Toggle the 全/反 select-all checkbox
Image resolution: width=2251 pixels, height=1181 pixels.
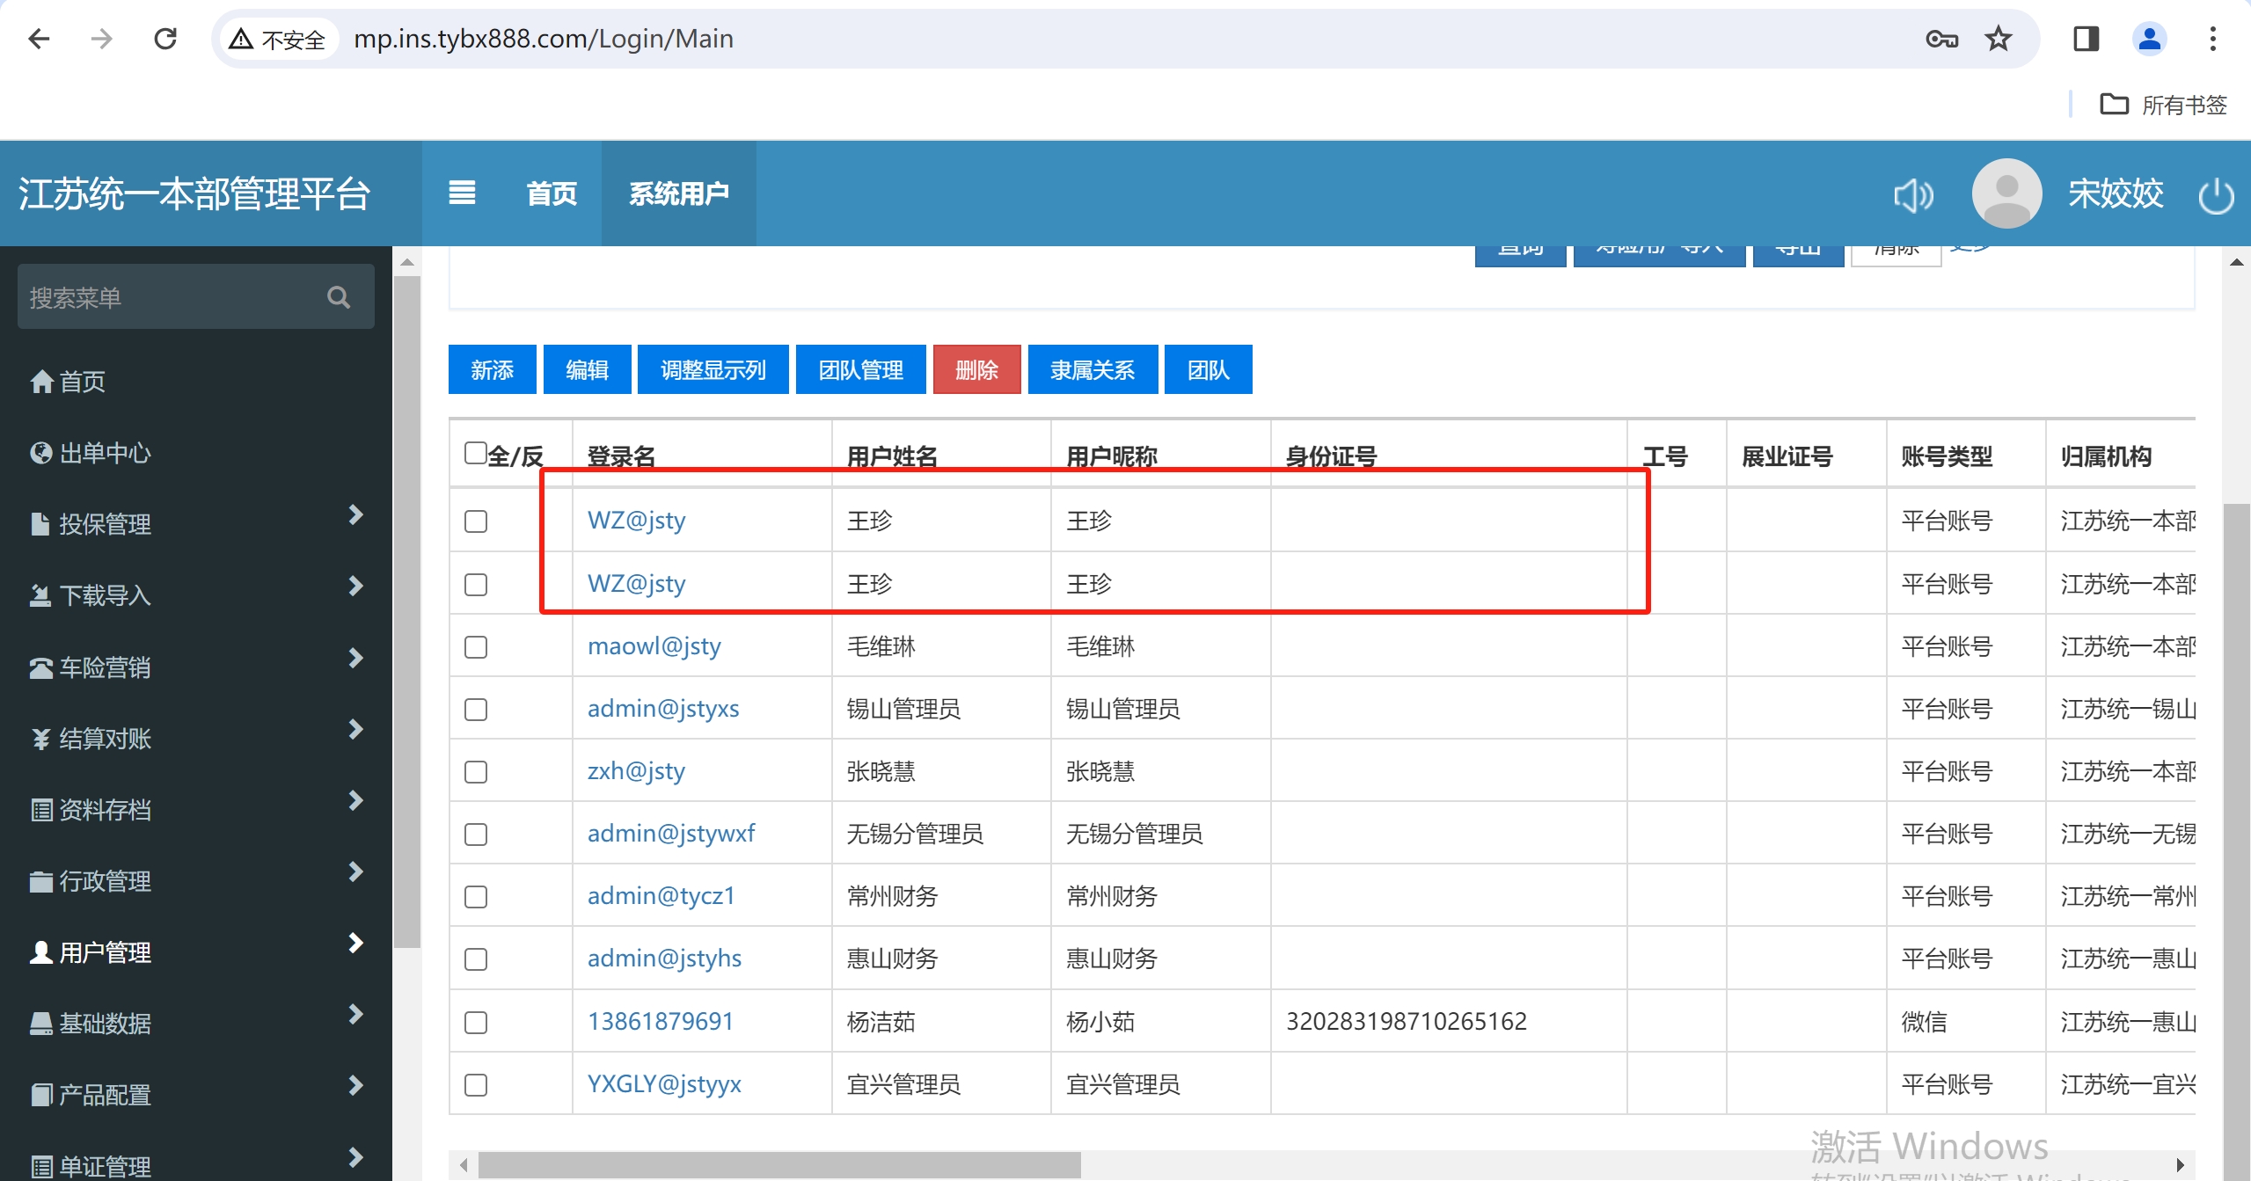[475, 453]
